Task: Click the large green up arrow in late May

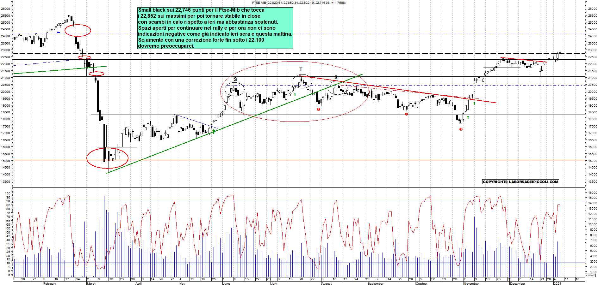Action: 214,132
